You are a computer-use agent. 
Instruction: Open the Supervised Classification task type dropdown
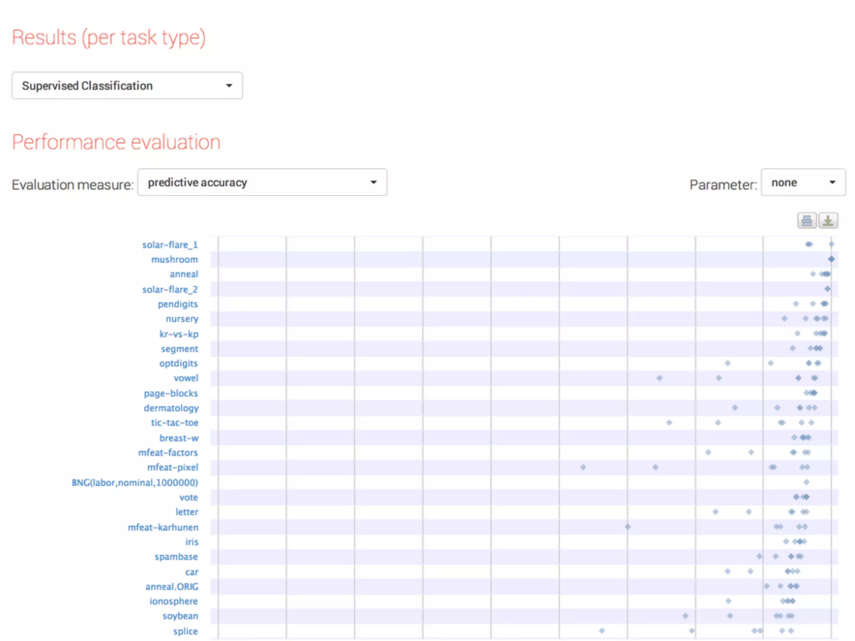127,86
